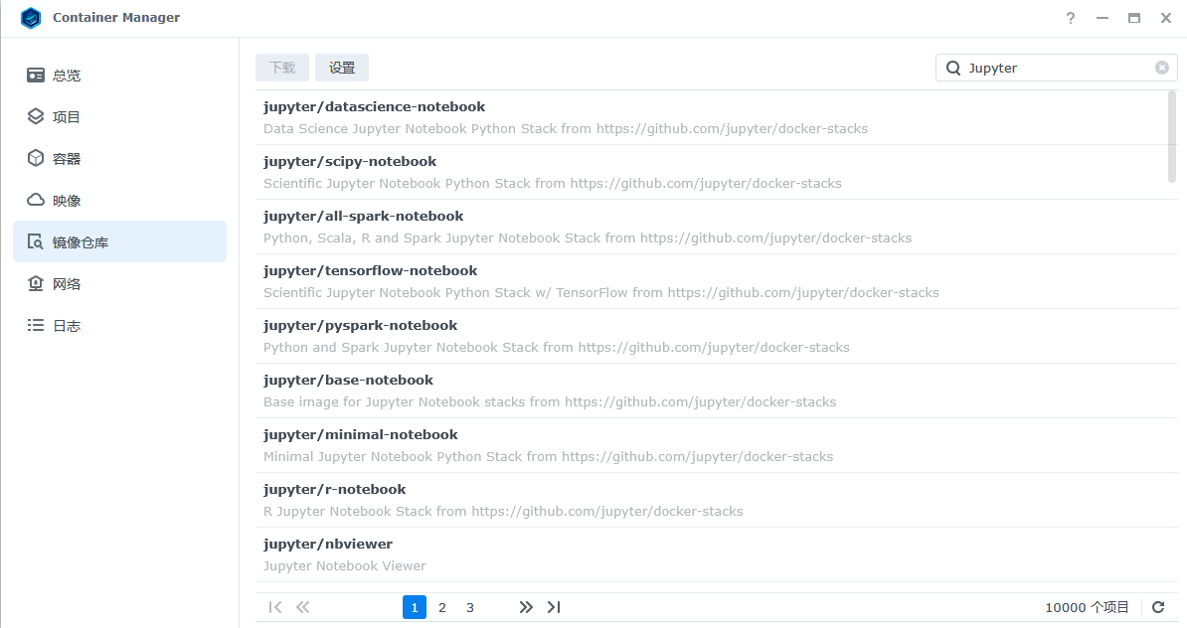Select page 1 in pagination
This screenshot has height=628, width=1187.
click(415, 607)
